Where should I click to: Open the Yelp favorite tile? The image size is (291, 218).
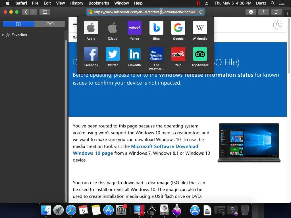coord(178,57)
